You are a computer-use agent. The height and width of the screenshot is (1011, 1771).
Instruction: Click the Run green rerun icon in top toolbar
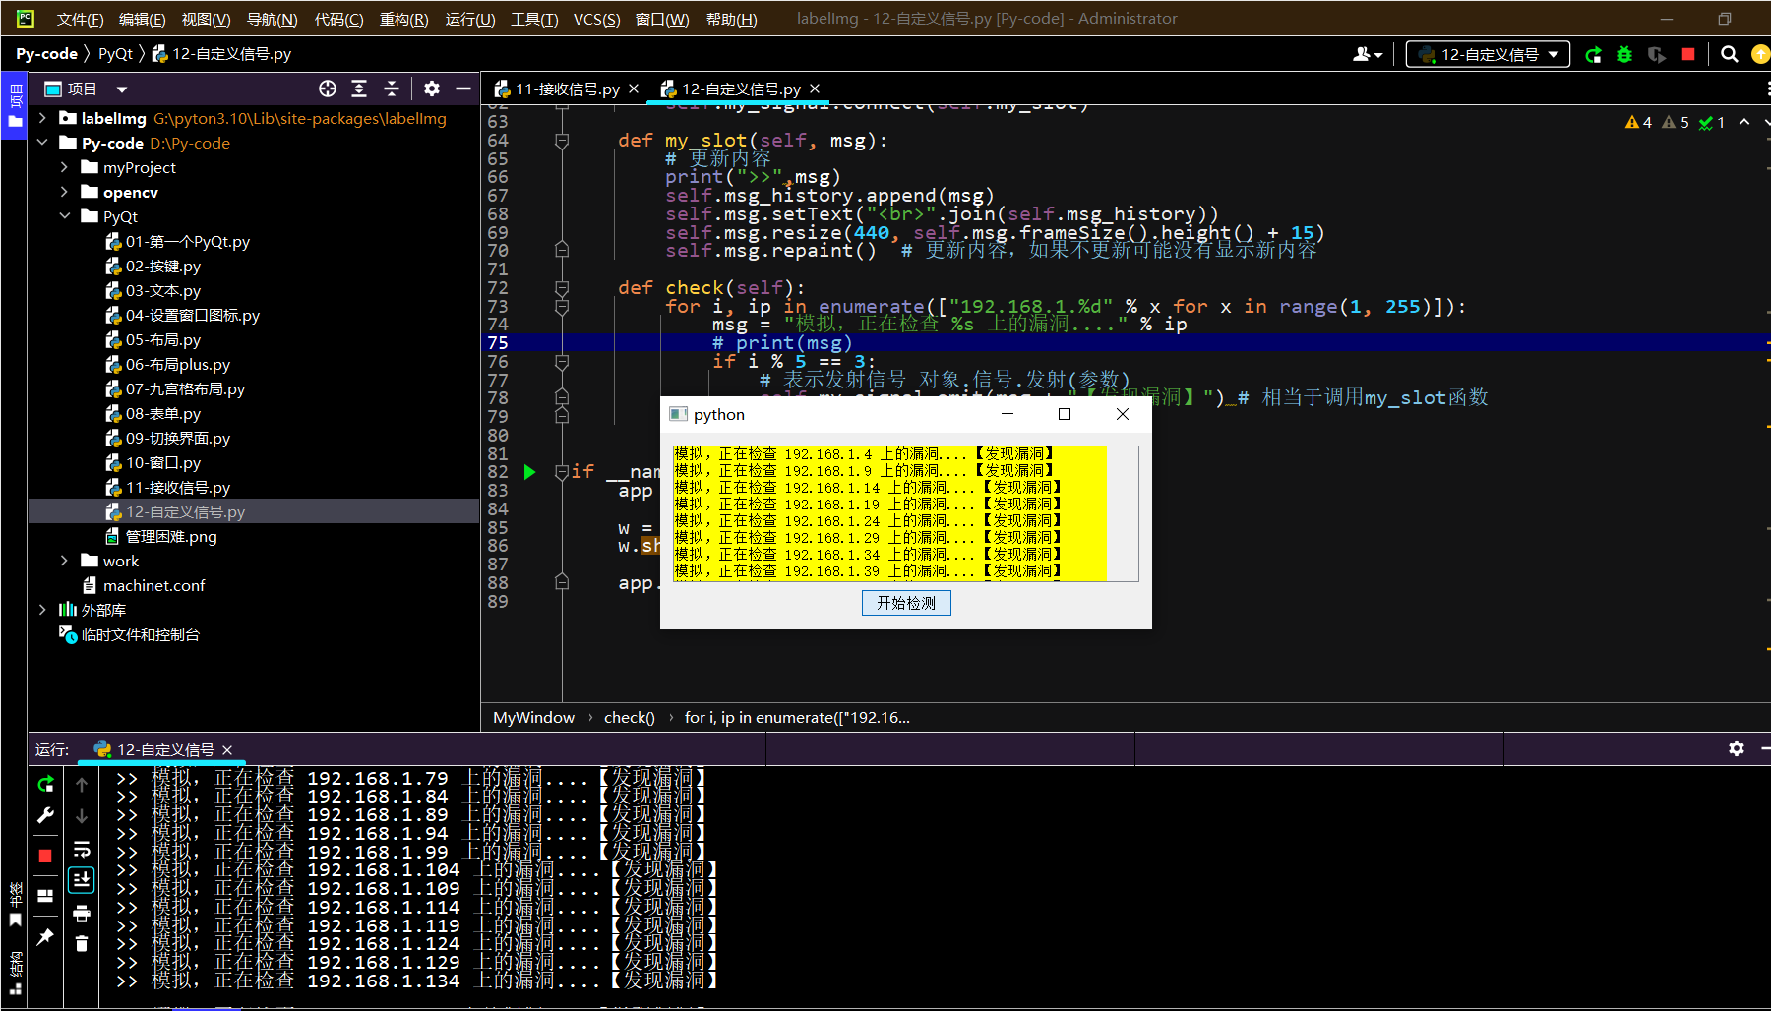[x=1594, y=55]
